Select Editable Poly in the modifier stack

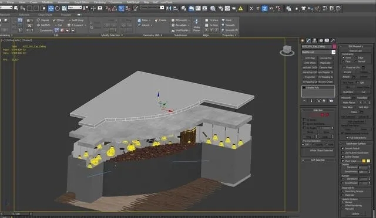point(318,88)
